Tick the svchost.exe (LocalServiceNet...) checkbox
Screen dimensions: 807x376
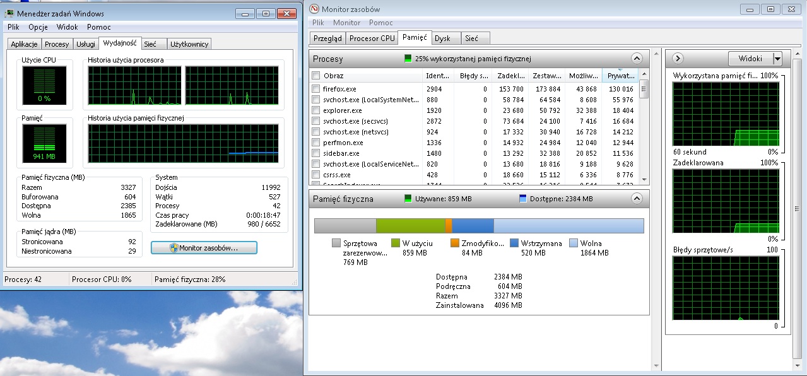click(315, 164)
